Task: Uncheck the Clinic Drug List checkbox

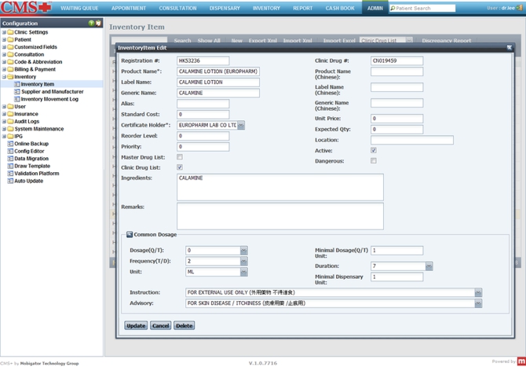Action: [180, 167]
